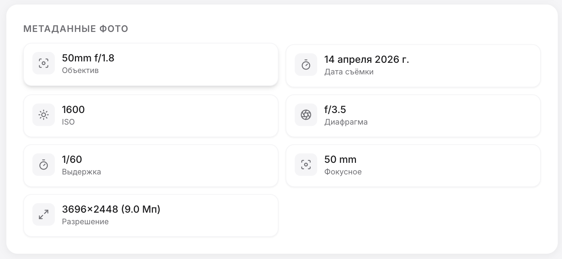Click the Объектив label

click(x=80, y=70)
